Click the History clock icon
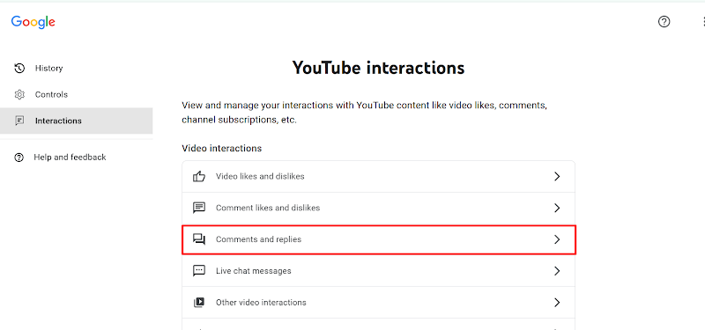The height and width of the screenshot is (330, 705). point(19,69)
